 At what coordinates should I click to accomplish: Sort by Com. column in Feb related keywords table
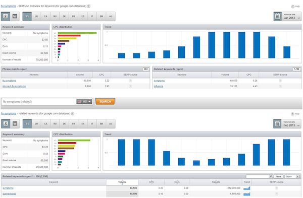(x=177, y=182)
